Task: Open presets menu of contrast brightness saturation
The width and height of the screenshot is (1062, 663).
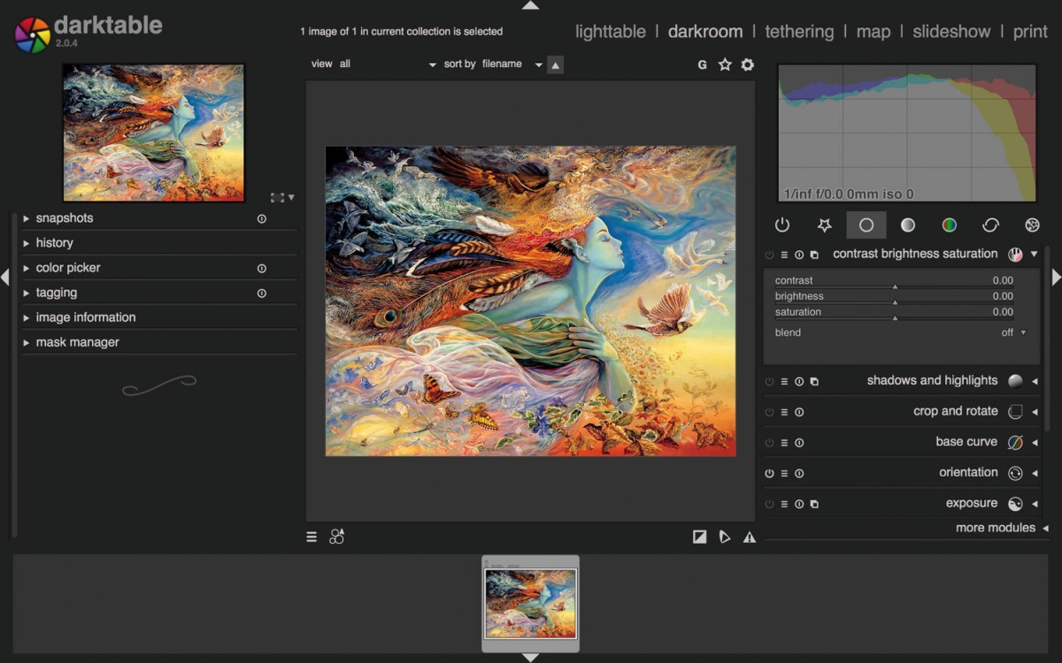Action: (784, 255)
